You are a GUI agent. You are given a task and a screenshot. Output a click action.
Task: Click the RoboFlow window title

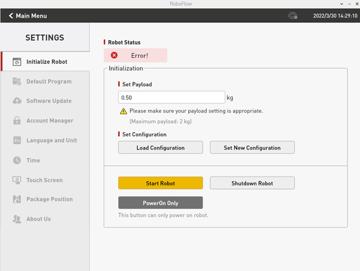[181, 4]
